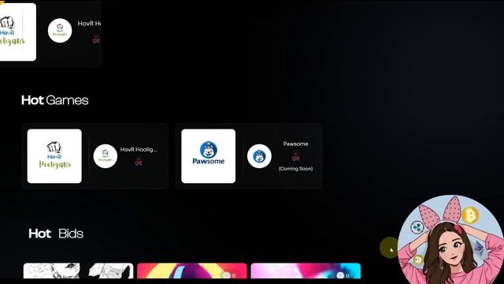The height and width of the screenshot is (284, 504).
Task: Click the '(Coming Soon)' label under Pawsome
Action: point(296,169)
